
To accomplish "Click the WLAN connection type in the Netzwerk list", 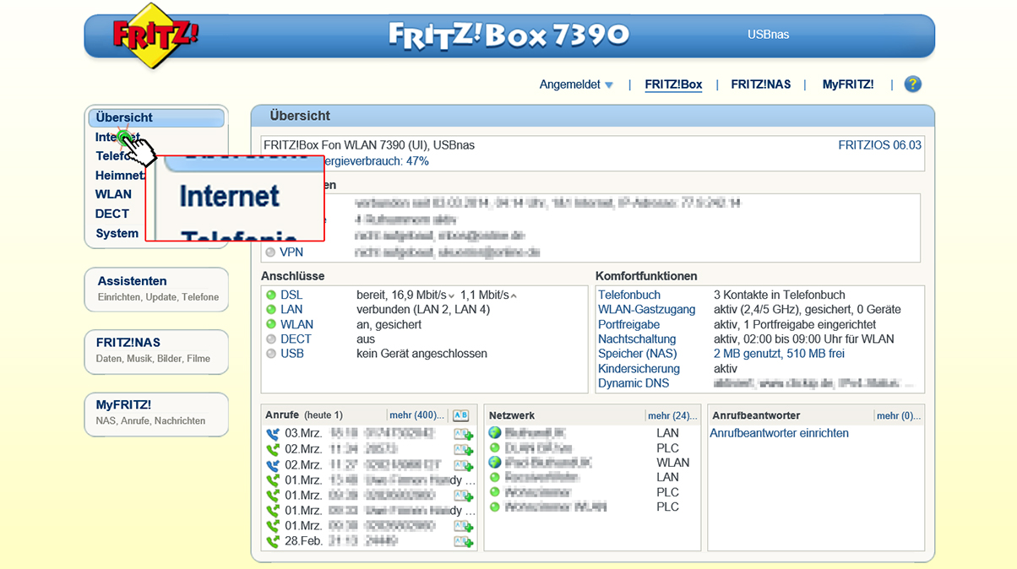I will (x=672, y=463).
